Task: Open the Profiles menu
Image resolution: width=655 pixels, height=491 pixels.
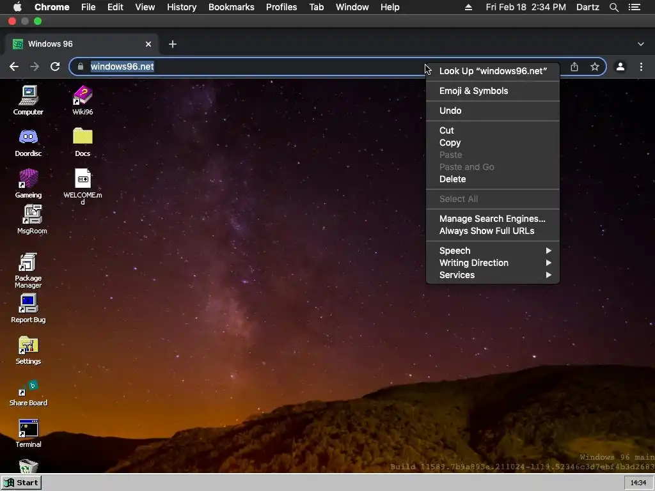Action: point(281,7)
